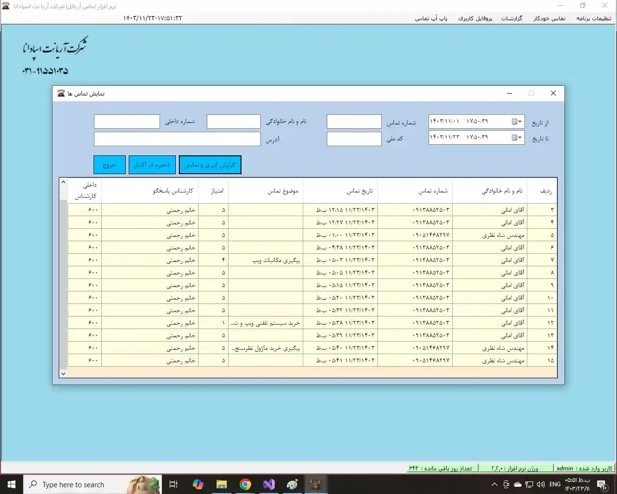Image resolution: width=617 pixels, height=494 pixels.
Task: Click the taskbar search box
Action: (93, 484)
